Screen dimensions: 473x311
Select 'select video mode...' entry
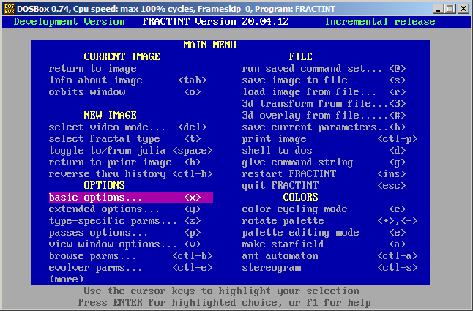[x=128, y=127]
